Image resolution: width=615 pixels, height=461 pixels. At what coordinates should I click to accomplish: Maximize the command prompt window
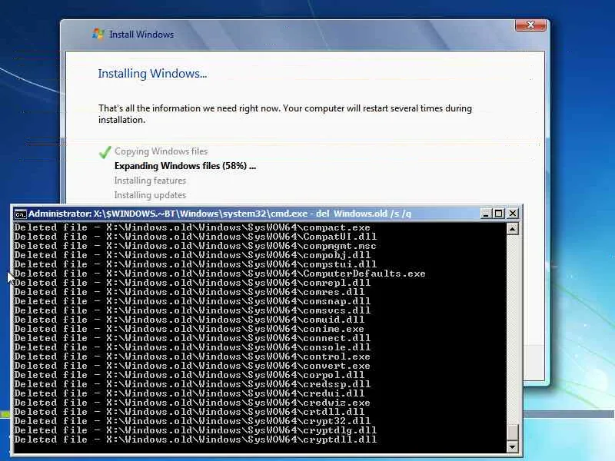coord(499,214)
